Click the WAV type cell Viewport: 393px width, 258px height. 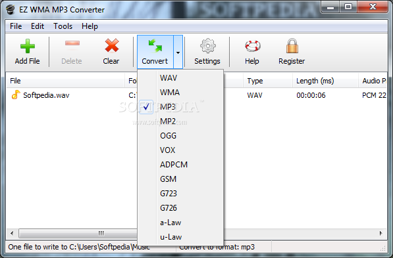255,95
